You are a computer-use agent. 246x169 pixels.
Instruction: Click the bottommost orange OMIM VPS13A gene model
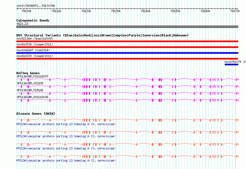pyautogui.click(x=127, y=156)
